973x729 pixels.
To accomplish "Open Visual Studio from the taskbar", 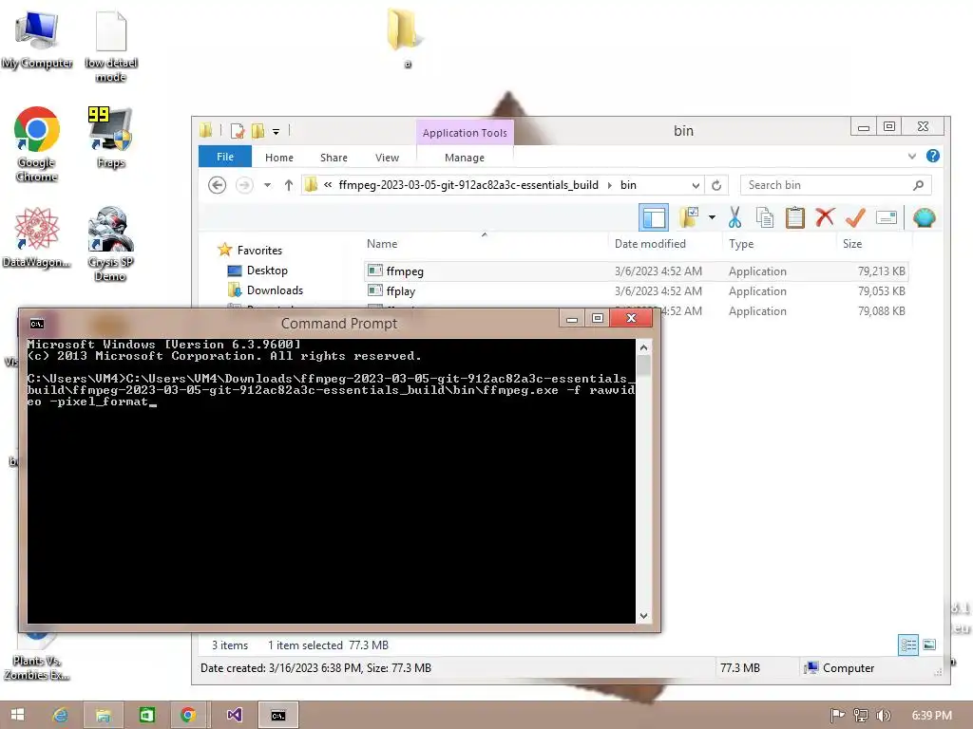I will click(235, 715).
